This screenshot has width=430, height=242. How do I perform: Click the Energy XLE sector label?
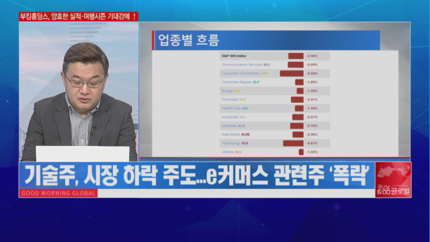click(231, 91)
